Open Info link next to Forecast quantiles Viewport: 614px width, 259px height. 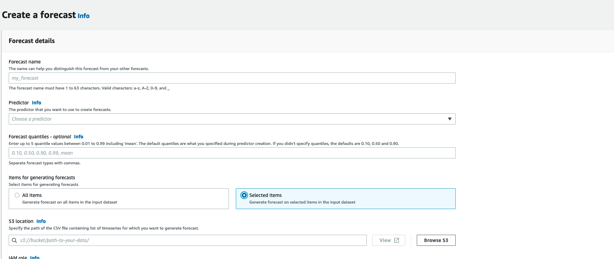click(79, 137)
